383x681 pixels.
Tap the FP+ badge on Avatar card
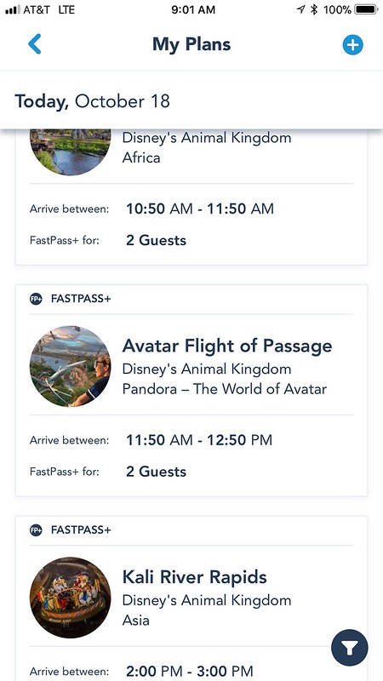[x=36, y=299]
